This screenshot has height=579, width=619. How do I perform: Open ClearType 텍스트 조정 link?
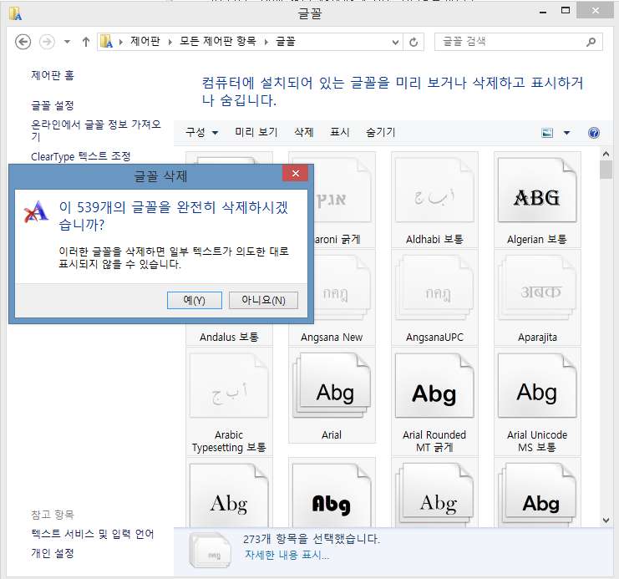(x=80, y=156)
